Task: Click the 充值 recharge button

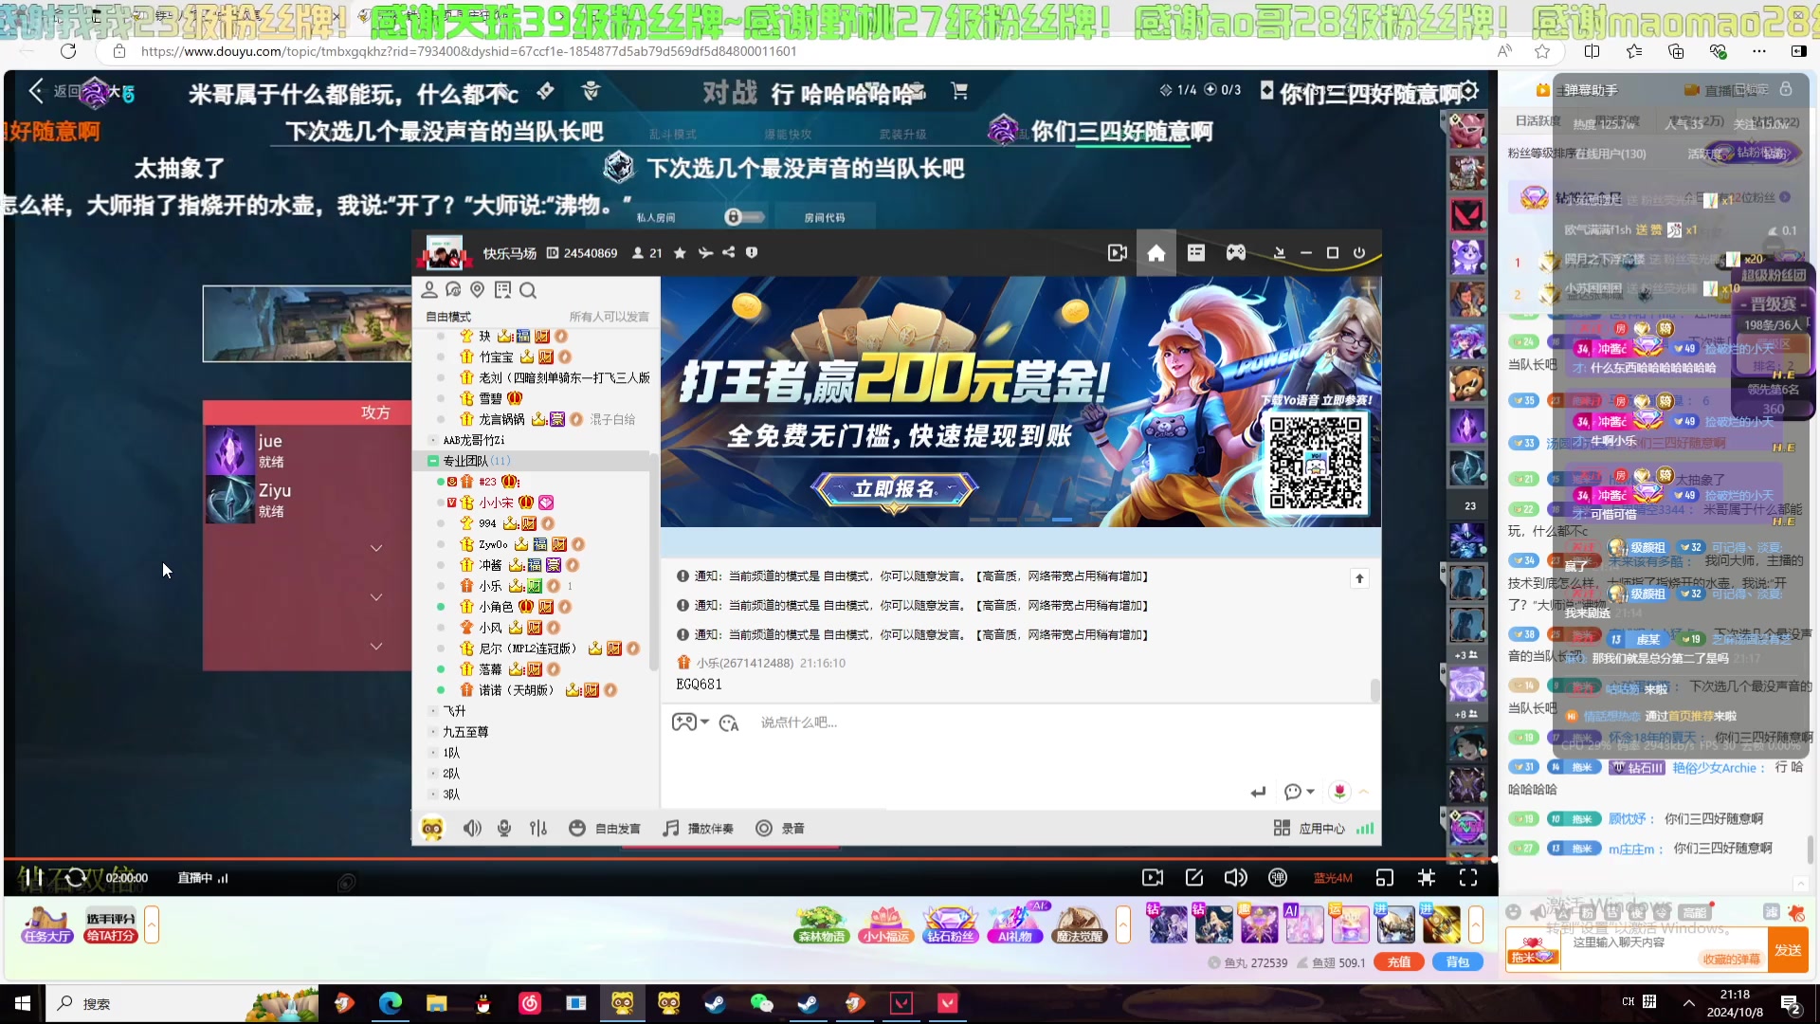Action: click(1399, 961)
